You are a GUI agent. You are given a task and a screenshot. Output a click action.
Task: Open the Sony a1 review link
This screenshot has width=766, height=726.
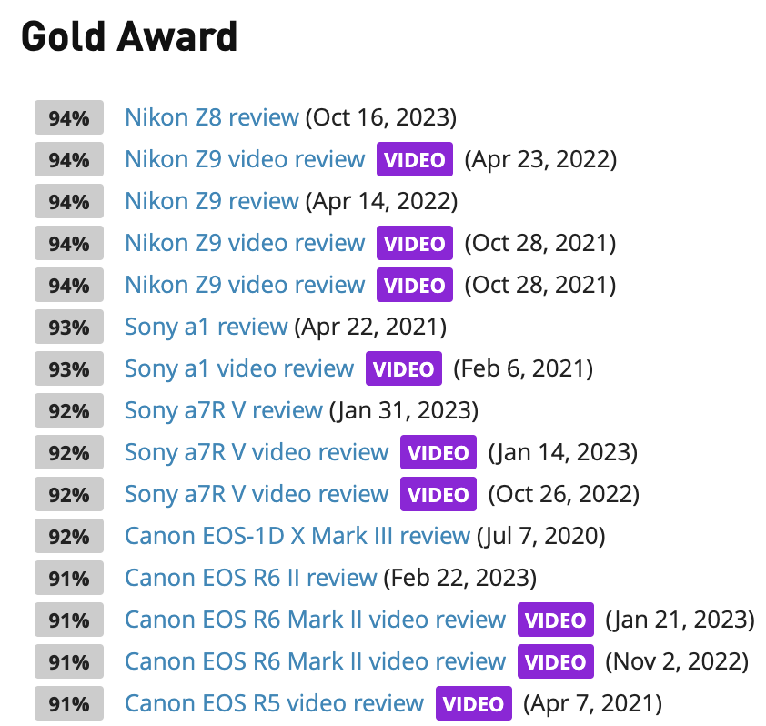(x=206, y=327)
